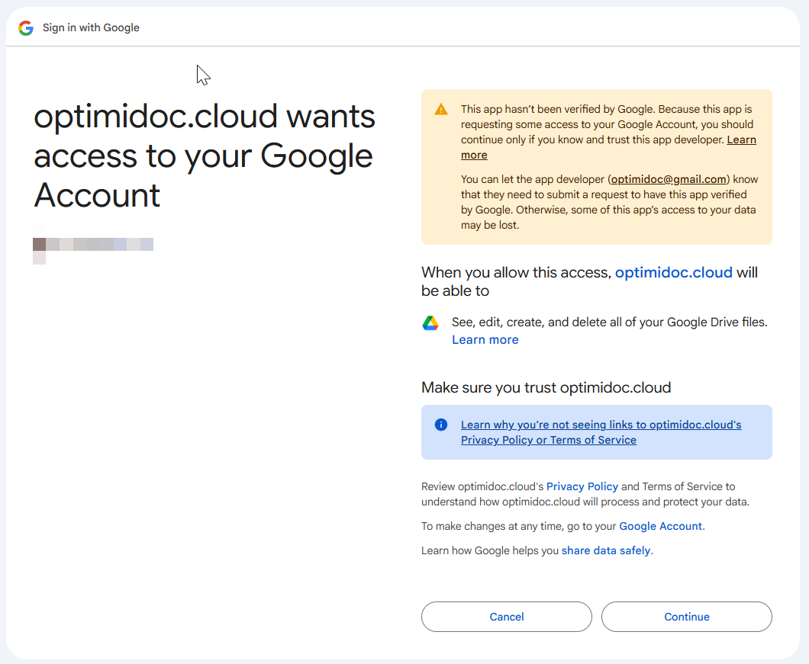Click 'Make sure you trust optimidoc.cloud' heading

(x=546, y=387)
